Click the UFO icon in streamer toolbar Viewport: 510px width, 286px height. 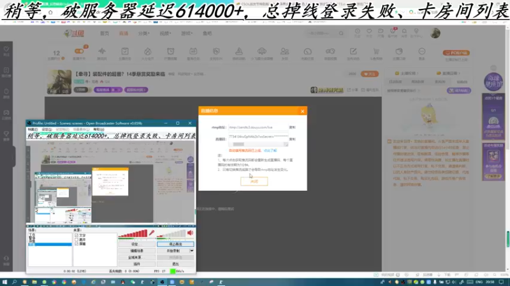(x=262, y=51)
